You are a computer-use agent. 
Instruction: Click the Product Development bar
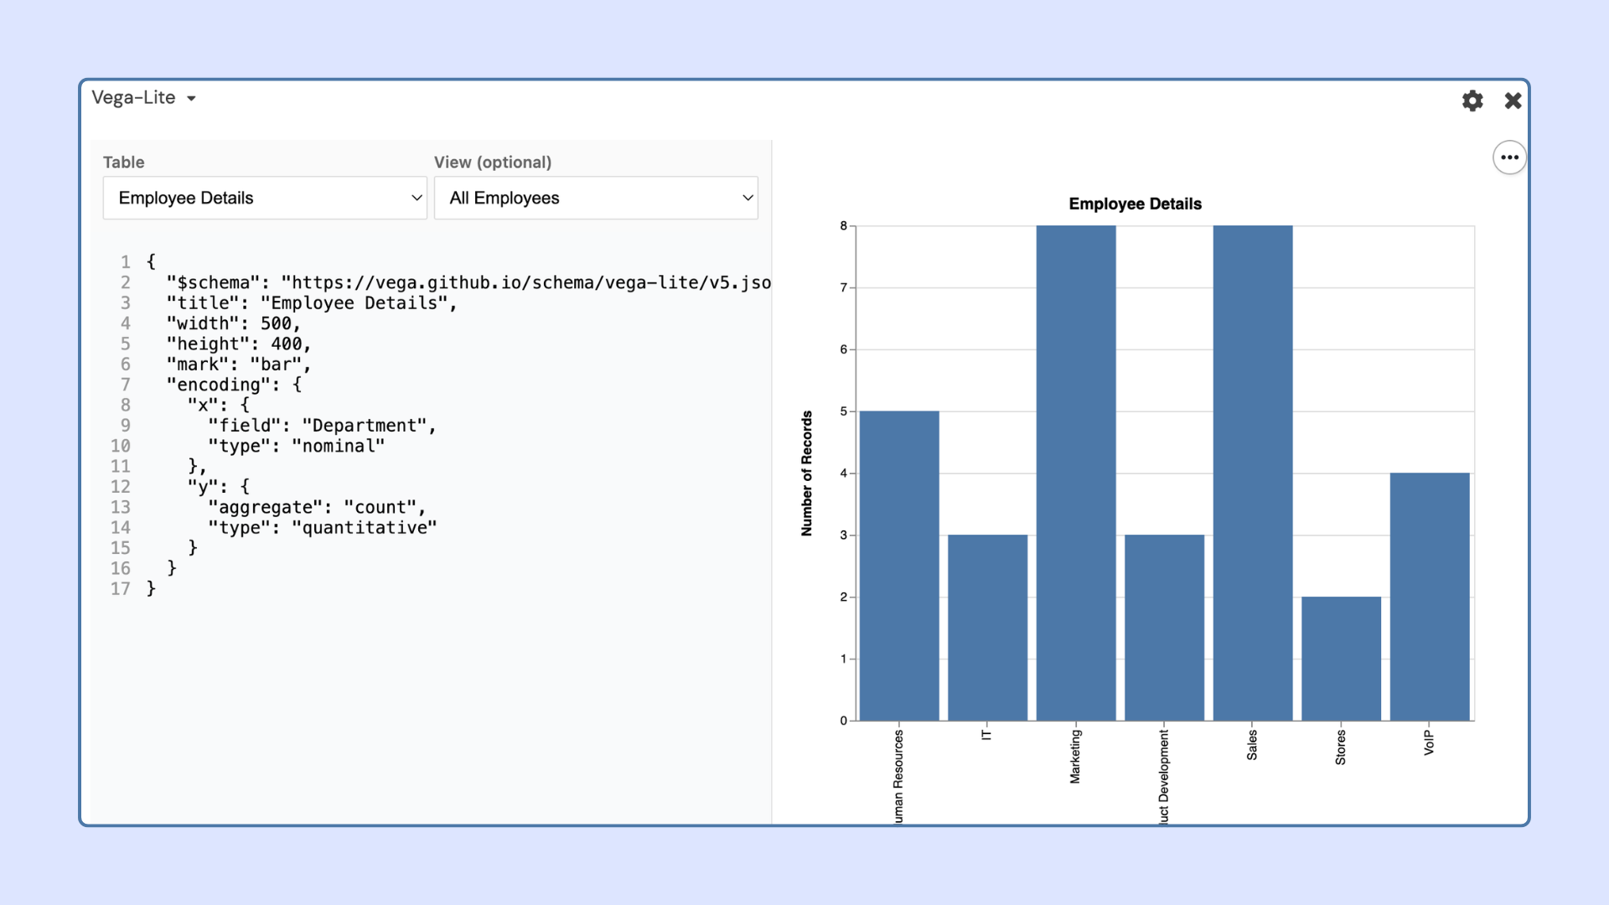click(1164, 628)
